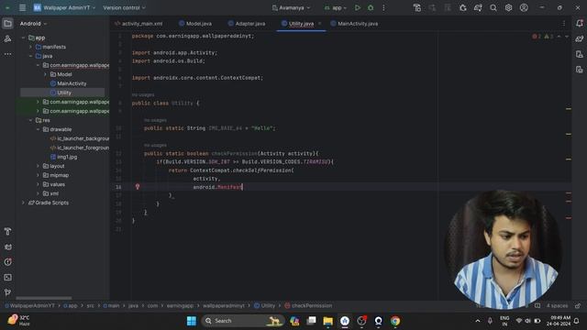This screenshot has height=330, width=587.
Task: Open the Gradle tool window
Action: coord(579,38)
